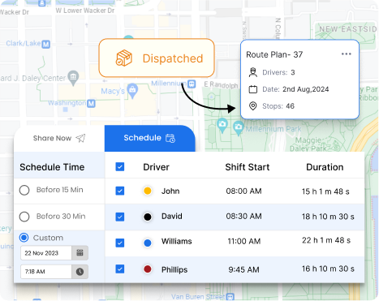
Task: Select the Before 15 Min option
Action: click(x=24, y=190)
